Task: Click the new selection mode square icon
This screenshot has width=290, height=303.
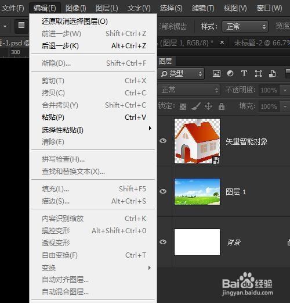Action: coord(21,25)
